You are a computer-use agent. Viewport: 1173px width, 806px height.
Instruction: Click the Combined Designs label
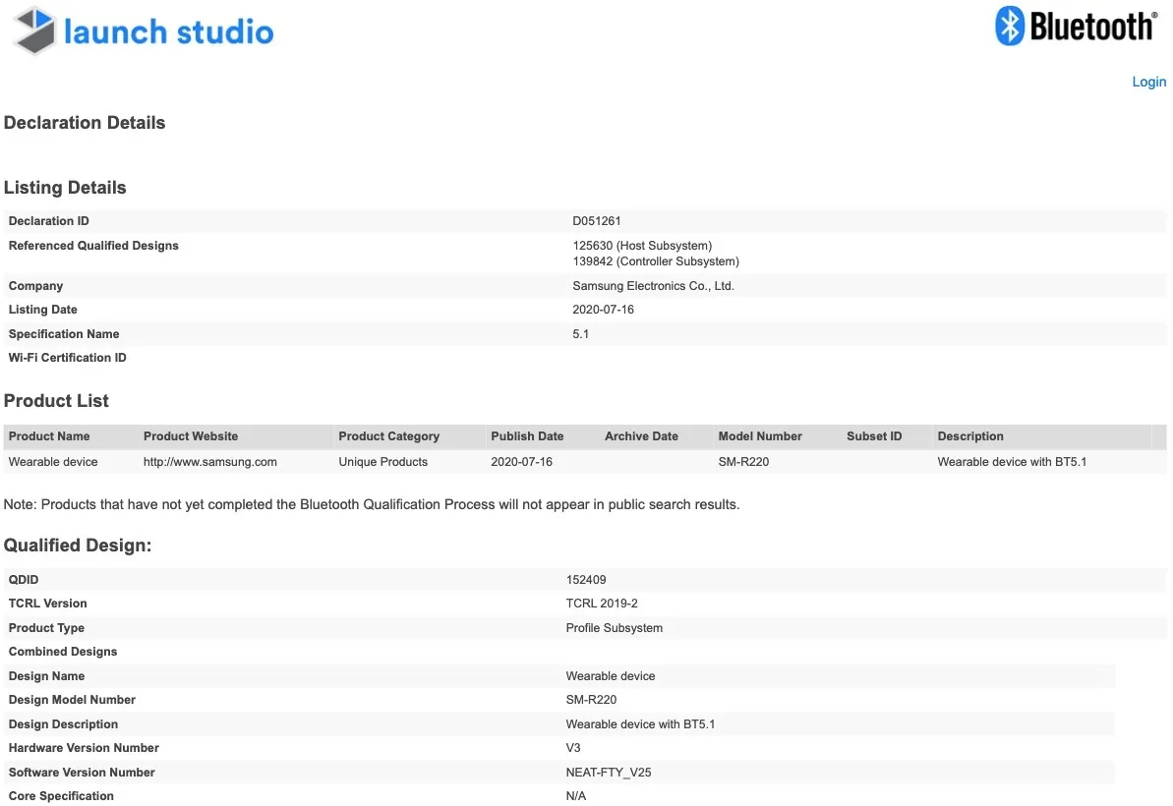63,652
